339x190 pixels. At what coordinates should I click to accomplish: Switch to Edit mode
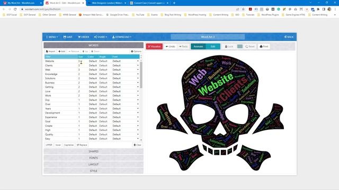coord(213,46)
